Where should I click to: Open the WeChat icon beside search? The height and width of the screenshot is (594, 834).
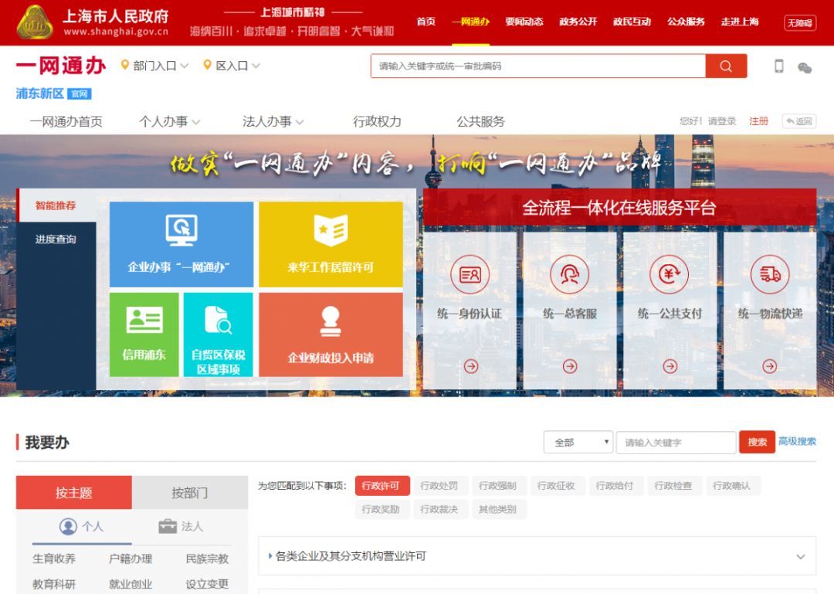(805, 68)
